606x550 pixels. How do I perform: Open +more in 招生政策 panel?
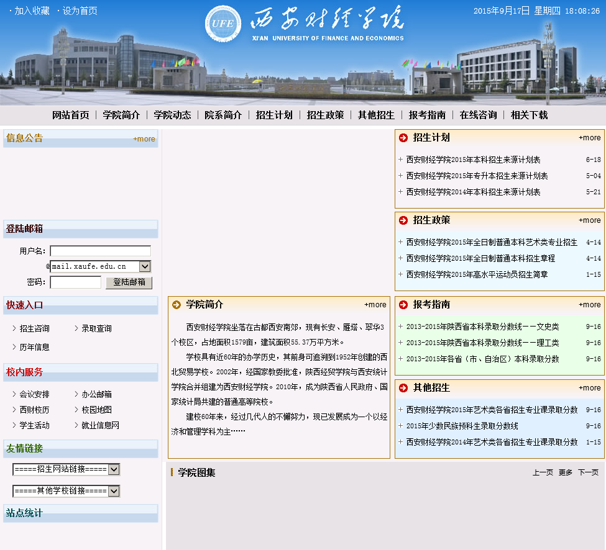(590, 220)
